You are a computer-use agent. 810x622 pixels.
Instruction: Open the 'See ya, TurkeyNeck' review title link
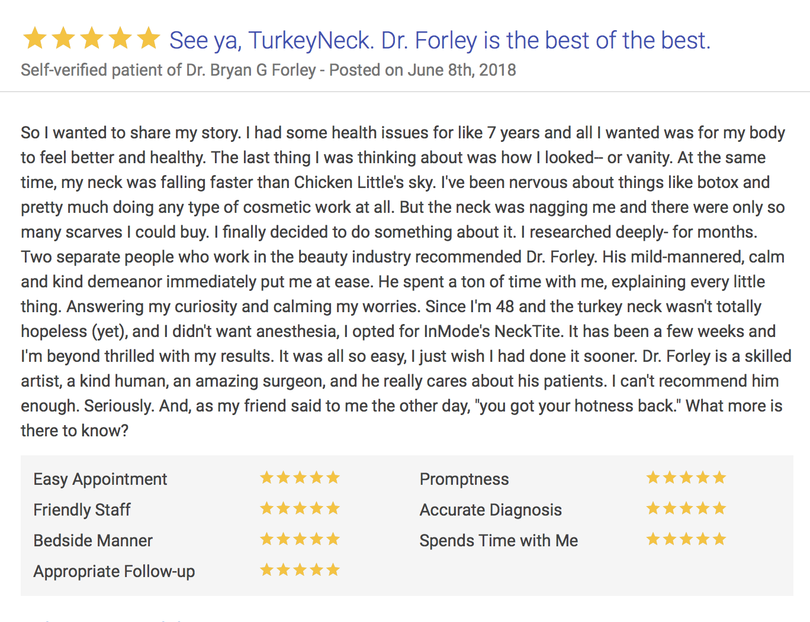(x=439, y=40)
